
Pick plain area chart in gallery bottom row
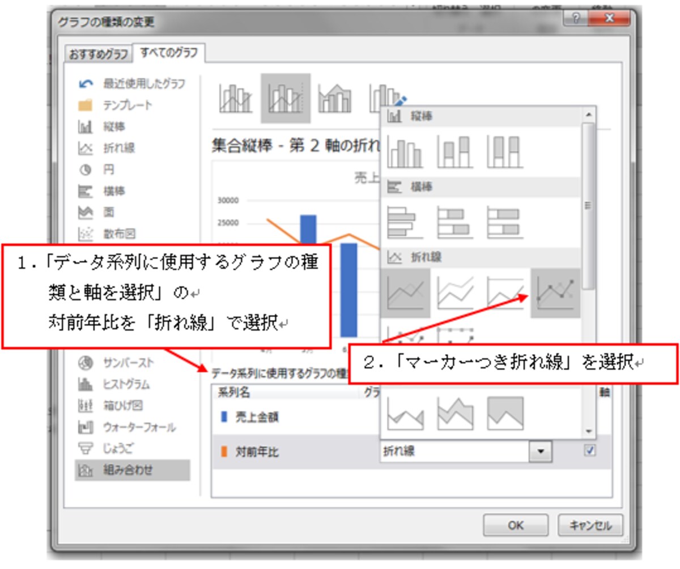405,413
